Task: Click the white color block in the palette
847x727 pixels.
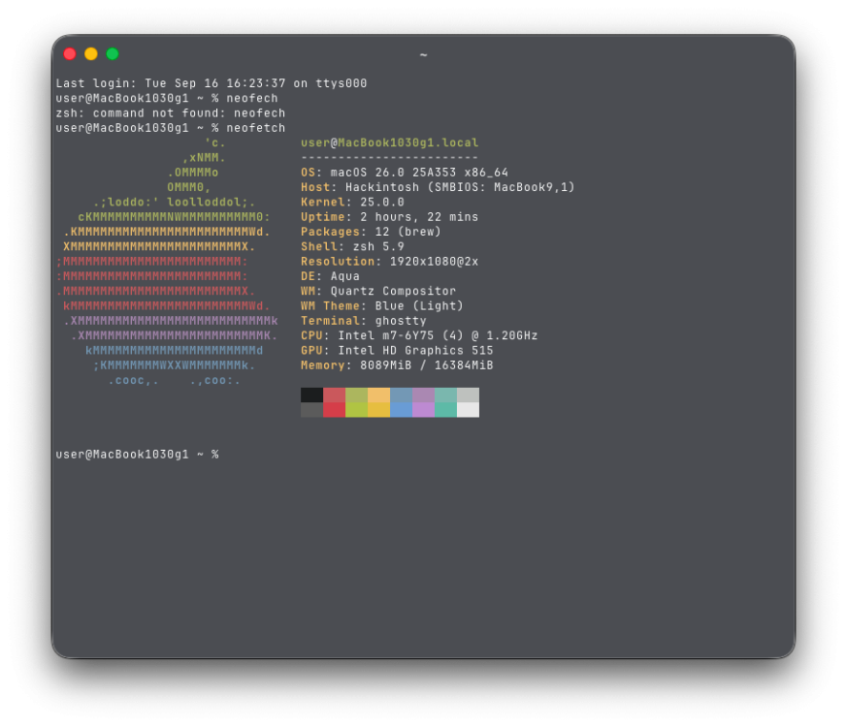Action: coord(468,410)
